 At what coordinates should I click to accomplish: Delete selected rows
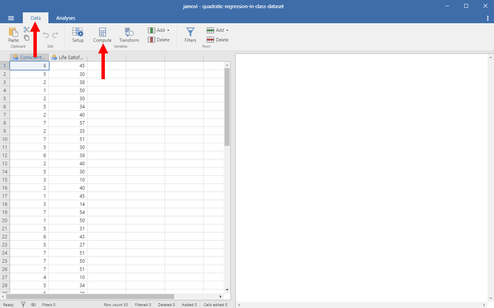218,40
